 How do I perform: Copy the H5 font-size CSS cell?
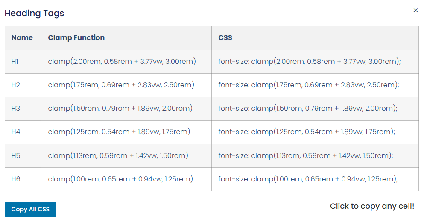(x=315, y=155)
